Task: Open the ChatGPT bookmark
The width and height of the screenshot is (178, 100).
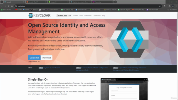Action: (x=42, y=10)
